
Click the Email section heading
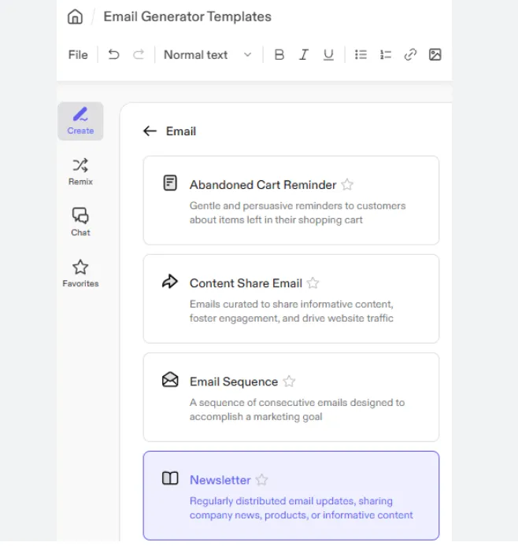tap(181, 131)
